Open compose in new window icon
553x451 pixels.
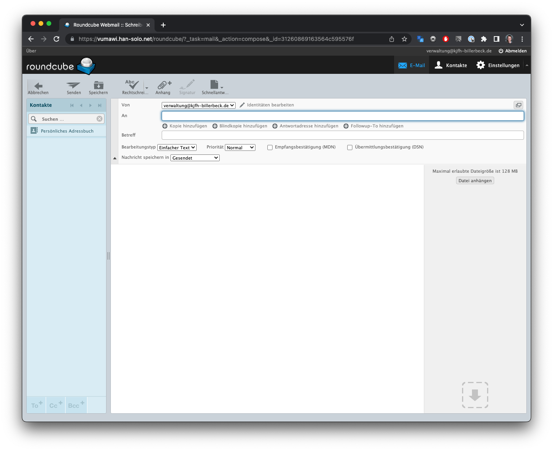point(518,105)
